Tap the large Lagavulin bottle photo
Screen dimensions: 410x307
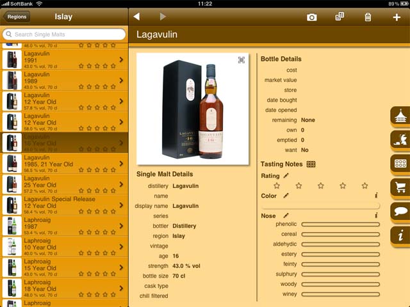point(193,109)
